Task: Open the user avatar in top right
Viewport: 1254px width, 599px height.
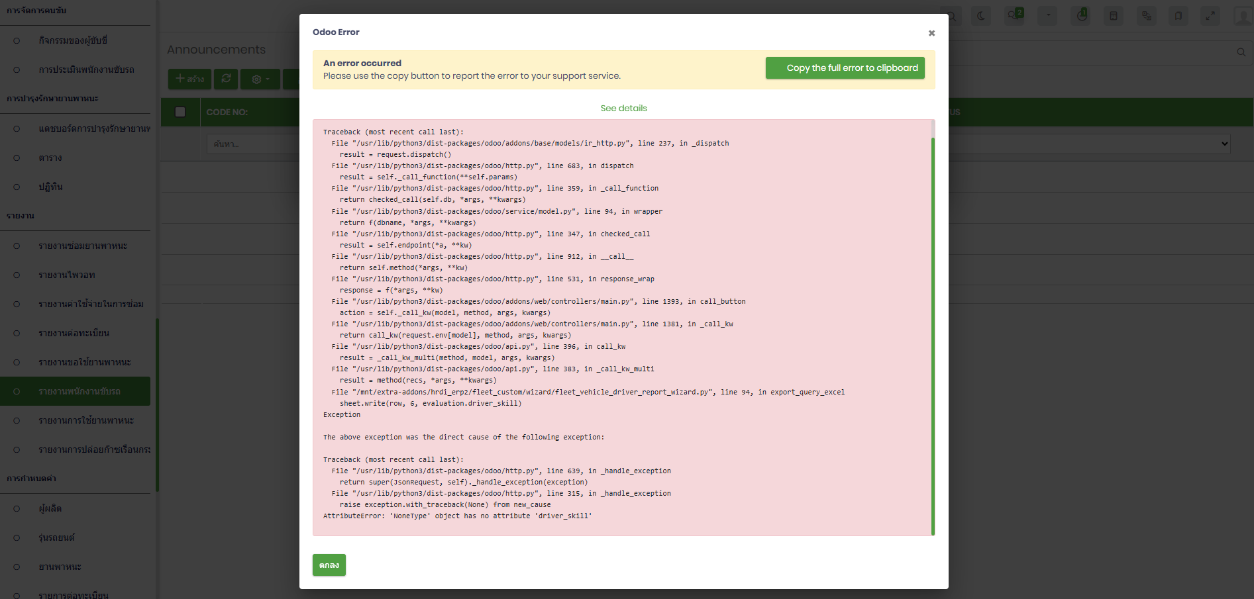Action: click(1243, 15)
